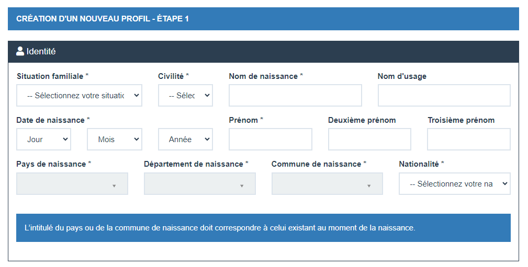Screen dimensions: 528x267
Task: Open the Civilité dropdown
Action: tap(185, 96)
